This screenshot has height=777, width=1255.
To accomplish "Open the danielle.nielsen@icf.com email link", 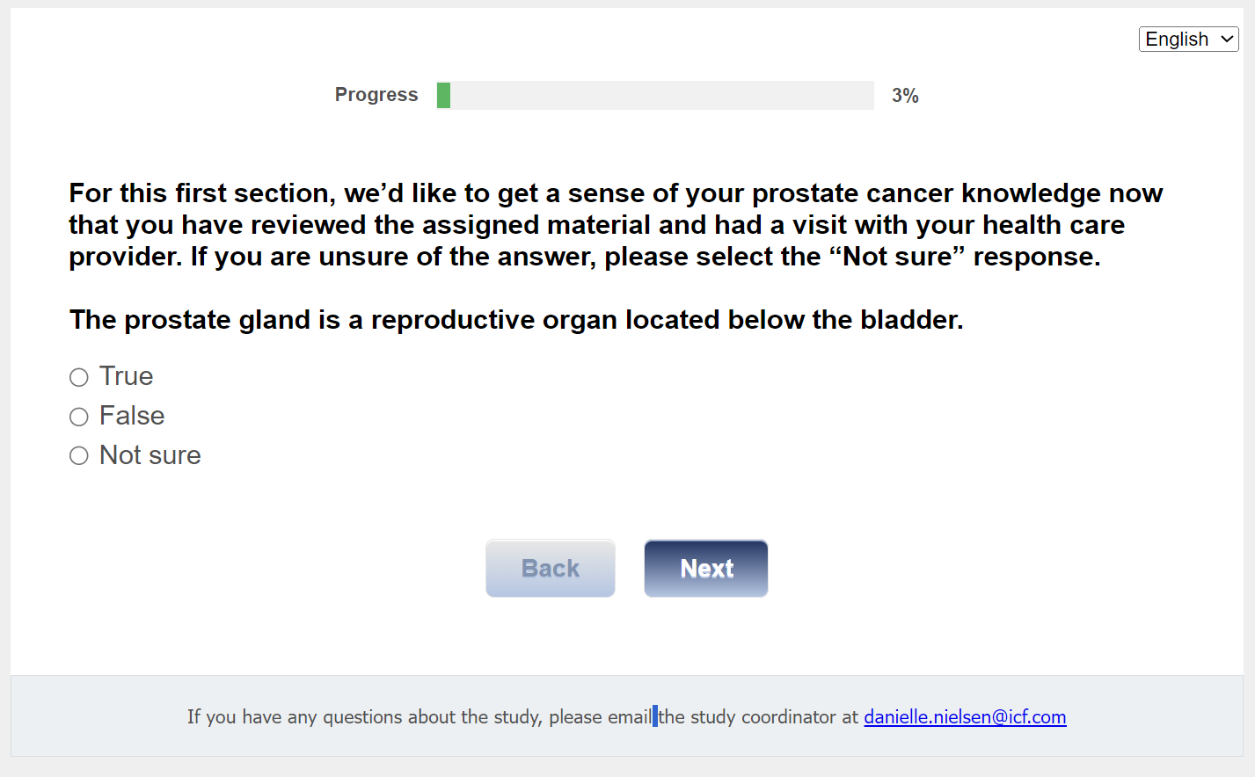I will tap(965, 717).
